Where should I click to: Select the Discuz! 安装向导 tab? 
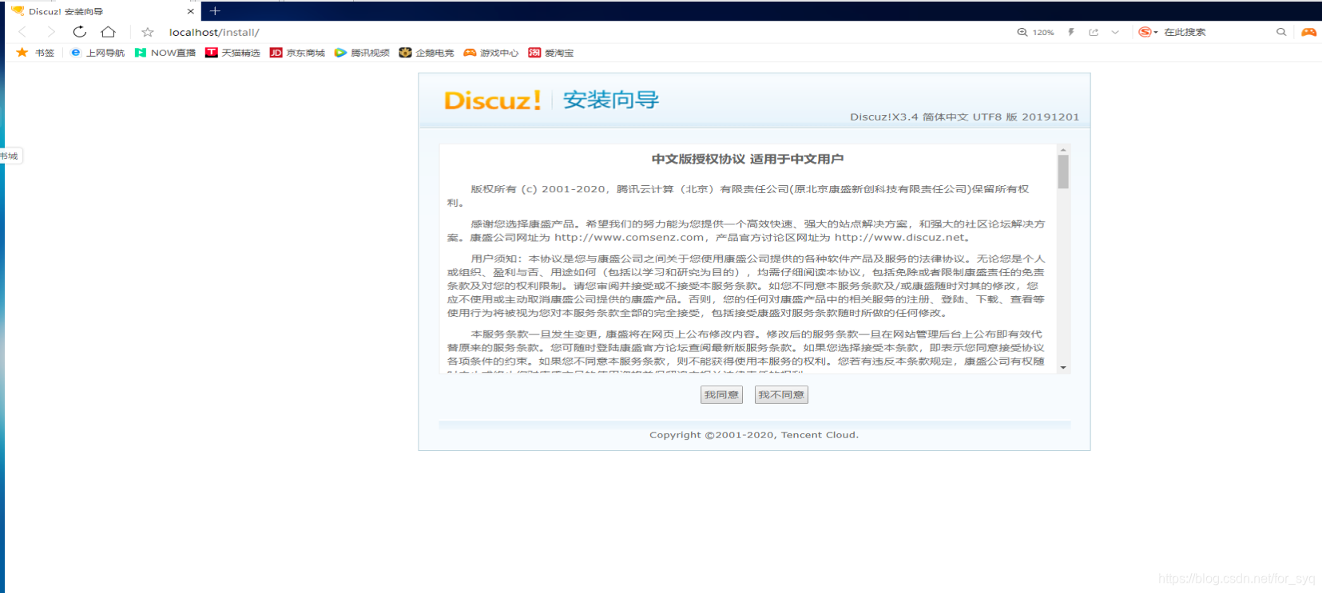102,11
